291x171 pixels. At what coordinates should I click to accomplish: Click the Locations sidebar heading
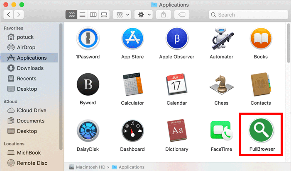[x=14, y=144]
